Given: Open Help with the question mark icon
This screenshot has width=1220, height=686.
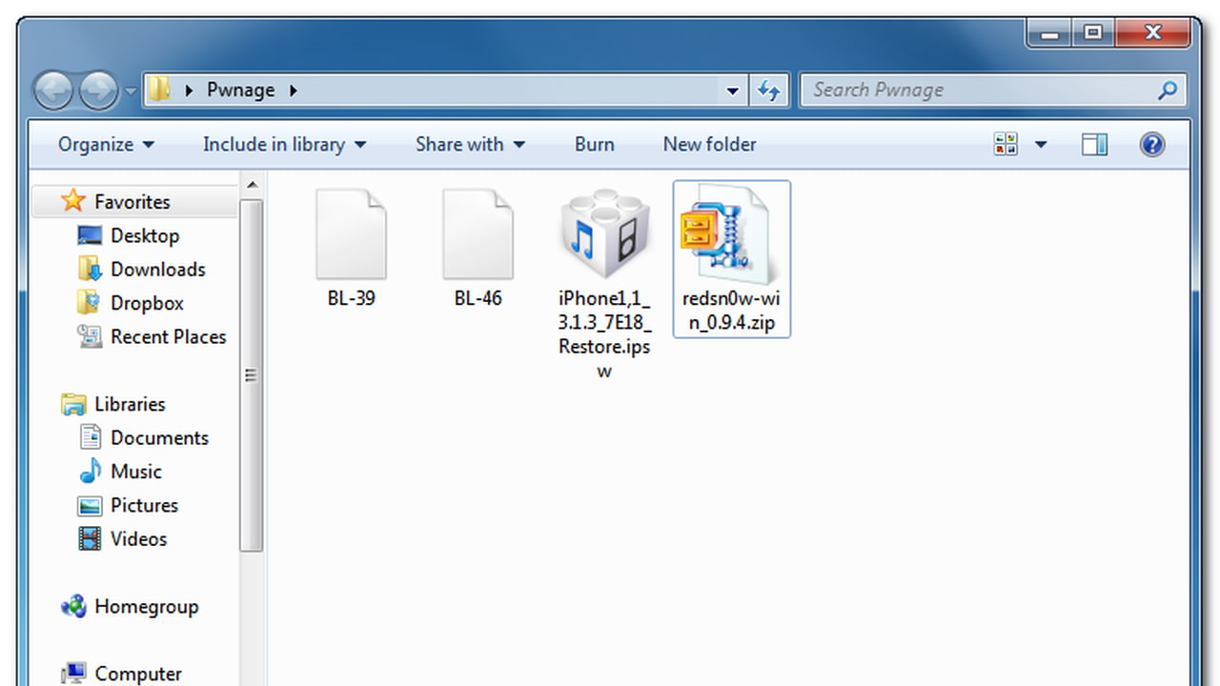Looking at the screenshot, I should pos(1152,144).
